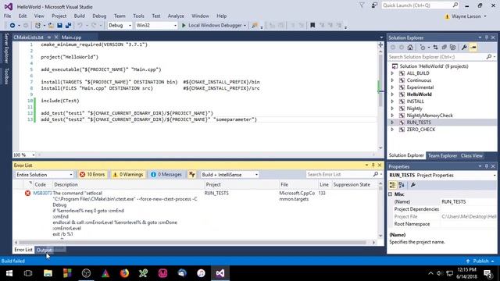
Task: Click Sync with Active Document icon
Action: click(435, 47)
